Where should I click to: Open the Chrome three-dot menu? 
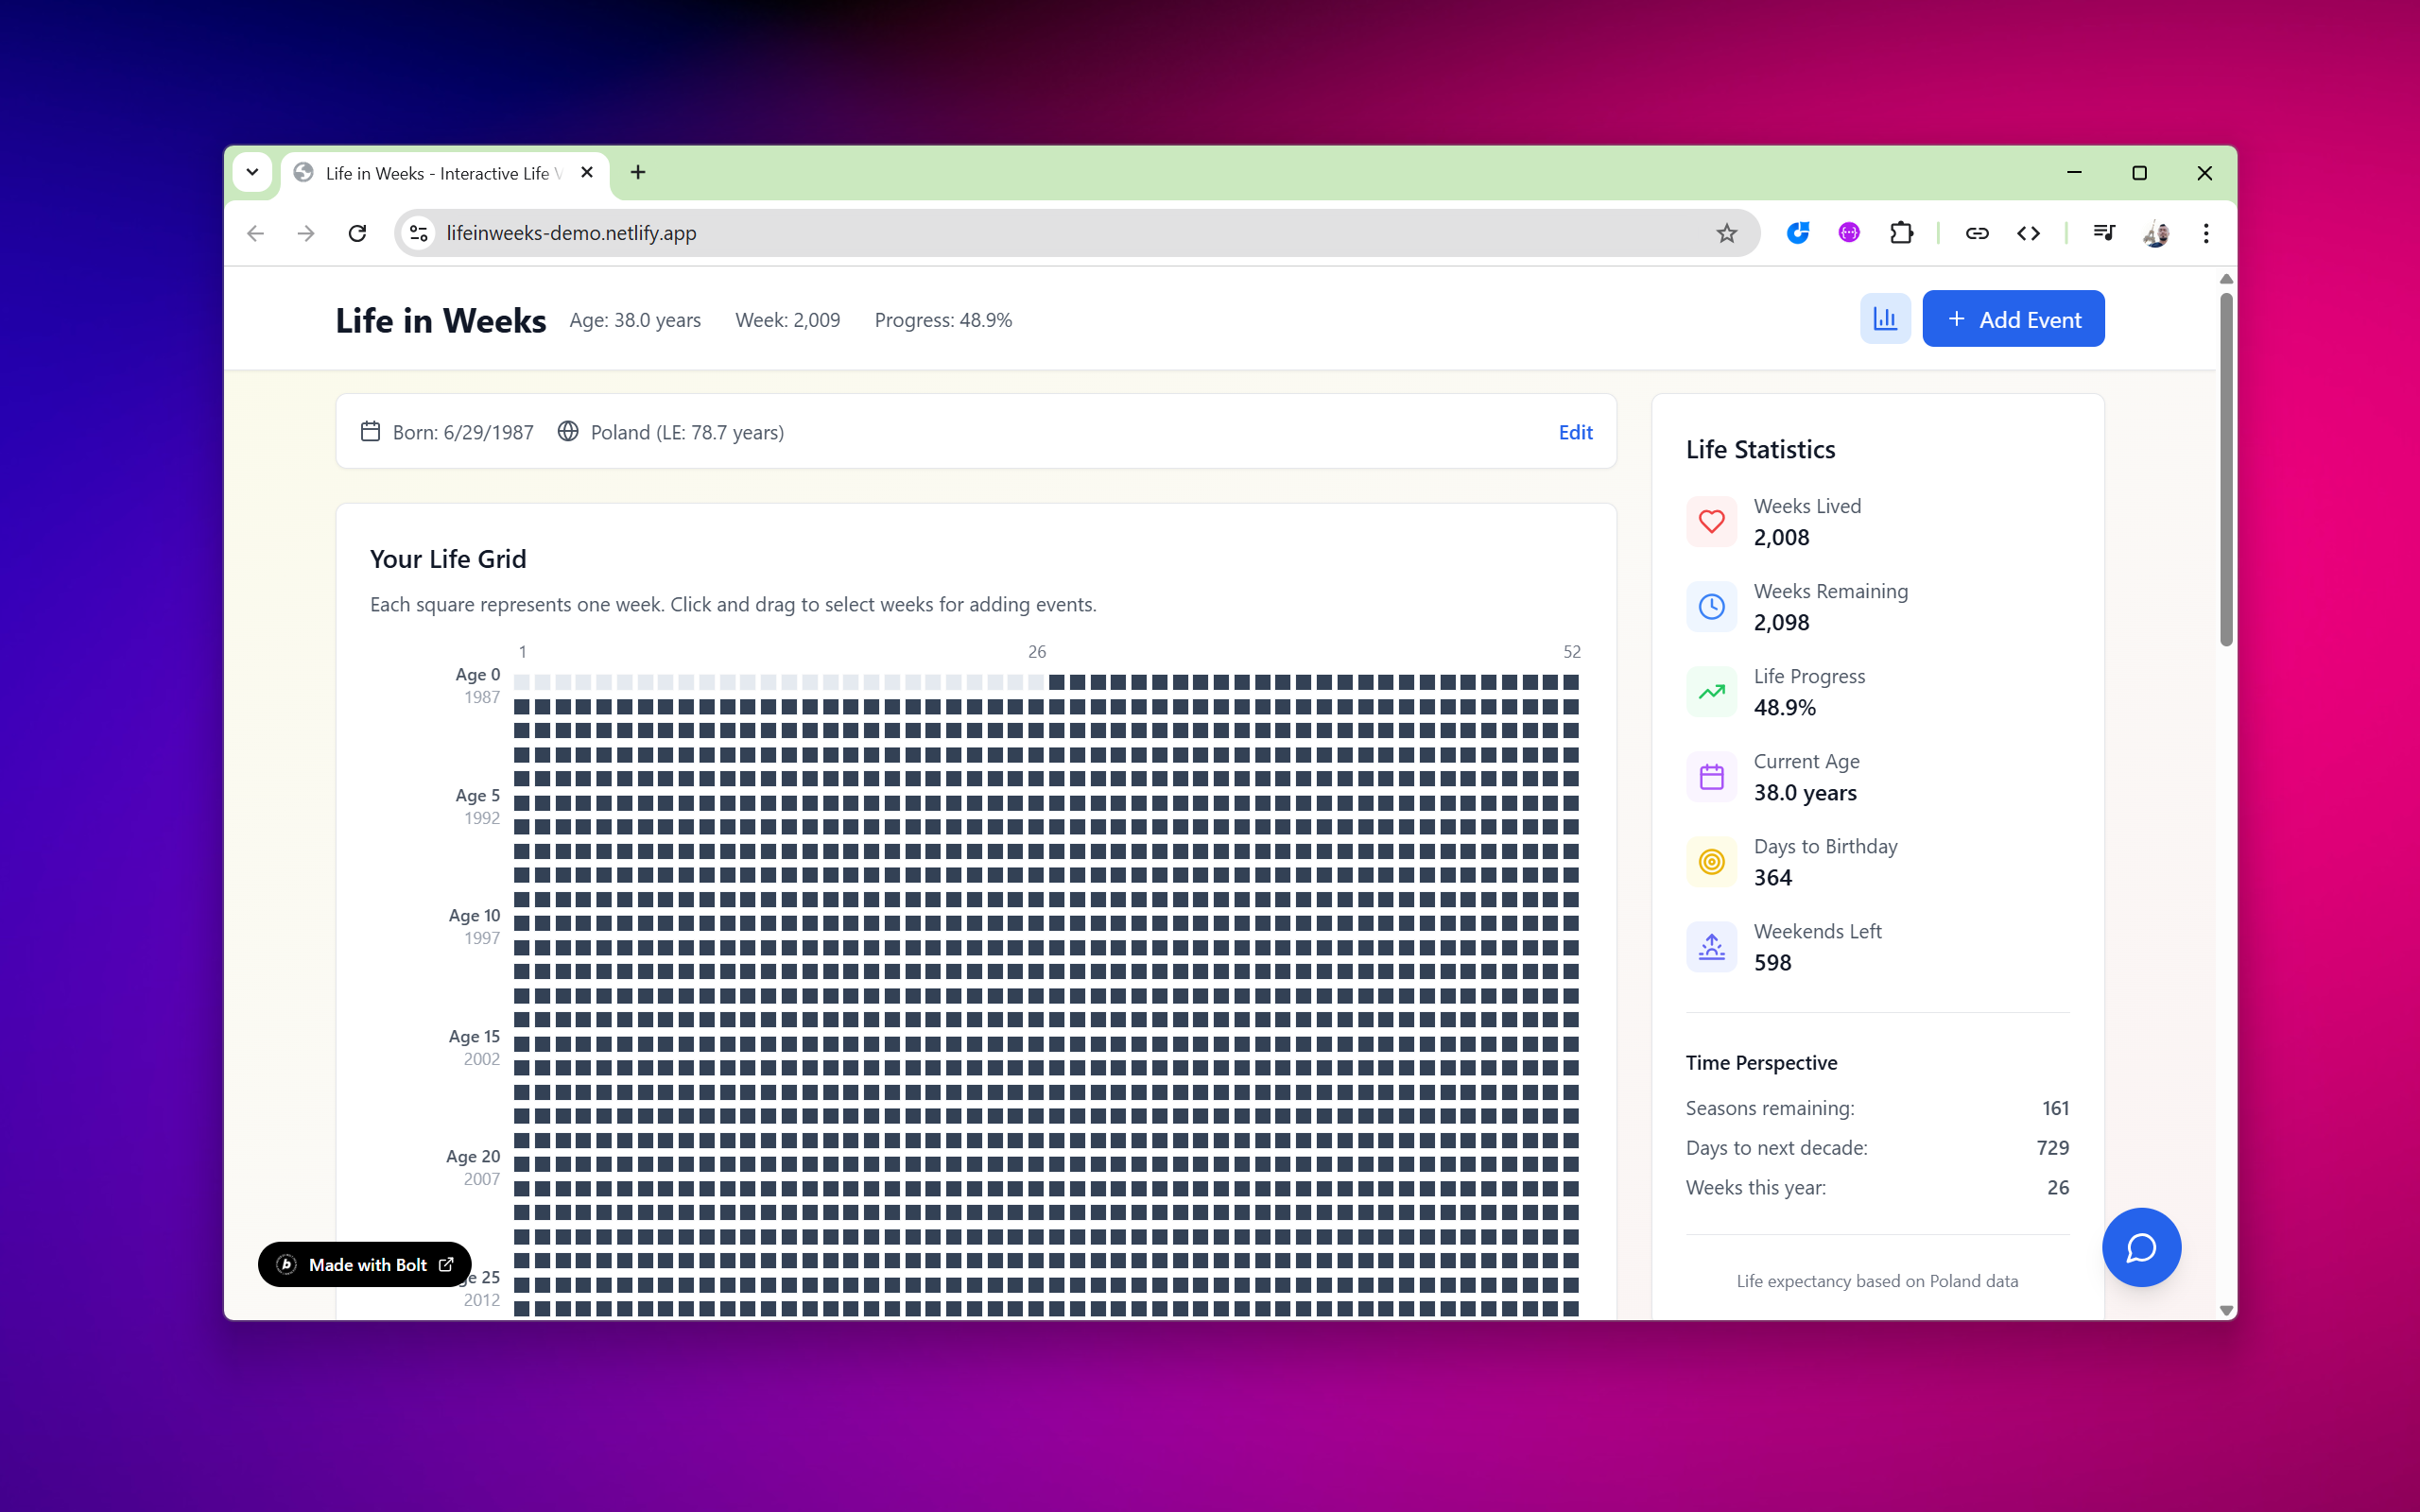(x=2205, y=233)
